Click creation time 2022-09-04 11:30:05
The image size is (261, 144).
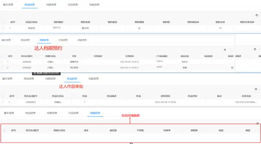[165, 102]
